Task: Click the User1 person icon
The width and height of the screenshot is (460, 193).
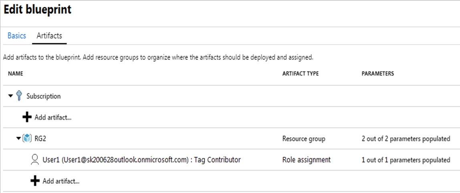Action: coord(35,160)
